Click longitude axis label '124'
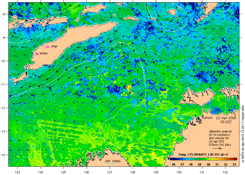Screen dimensions: 245x175 coord(41,172)
